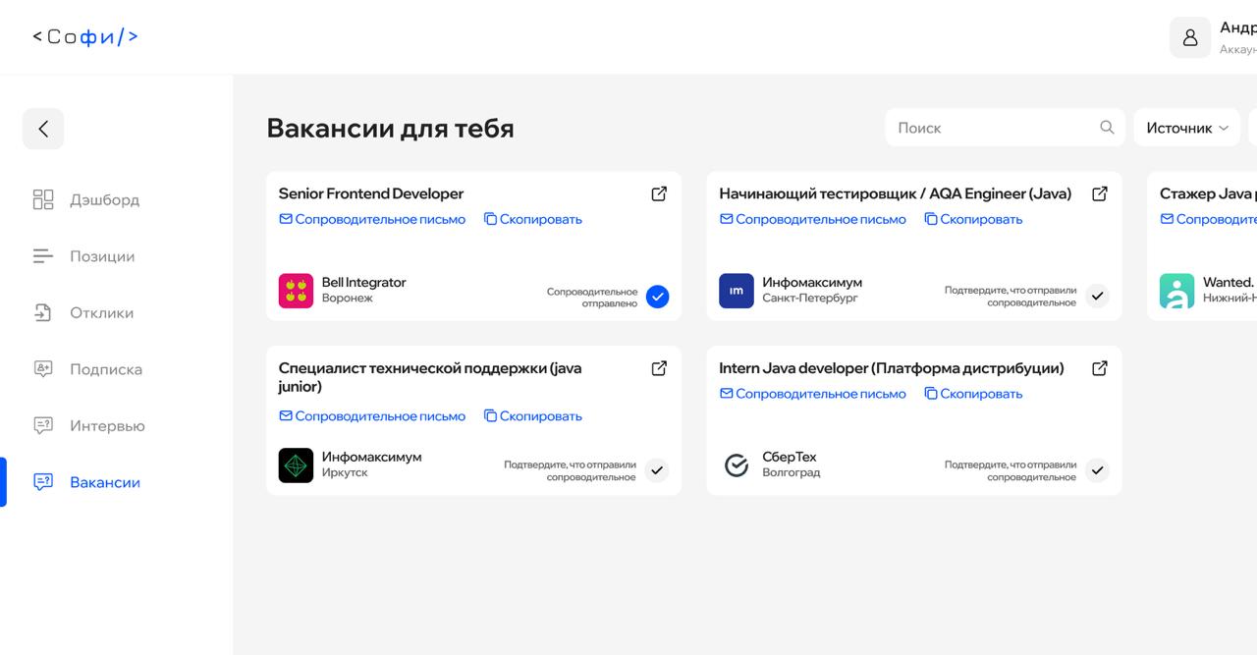
Task: Expand the Источник filter dropdown
Action: pyautogui.click(x=1186, y=128)
